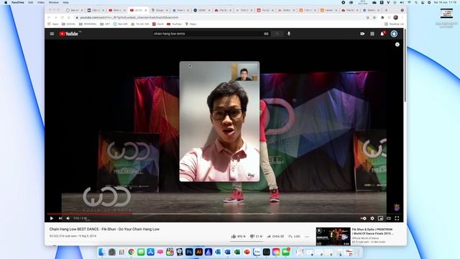Open Chrome's three-dot menu

tap(402, 17)
